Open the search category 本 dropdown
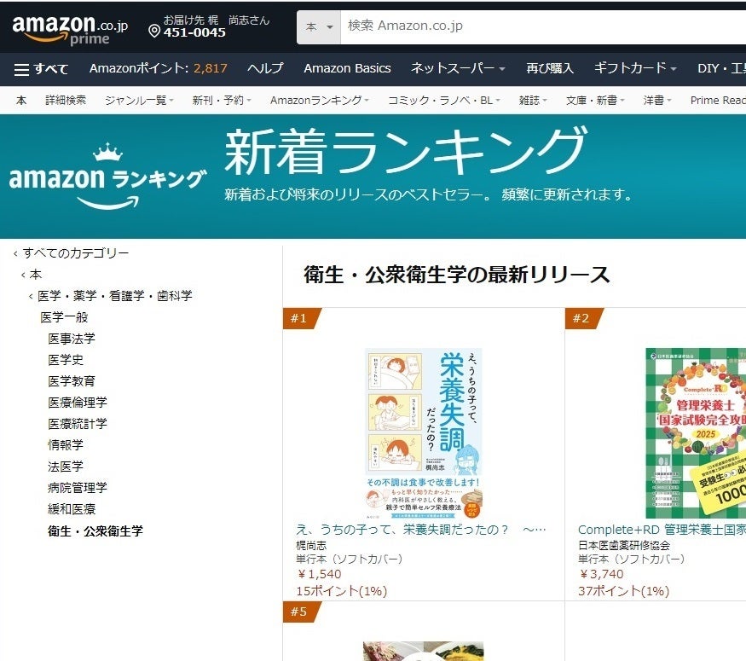746x661 pixels. [319, 27]
